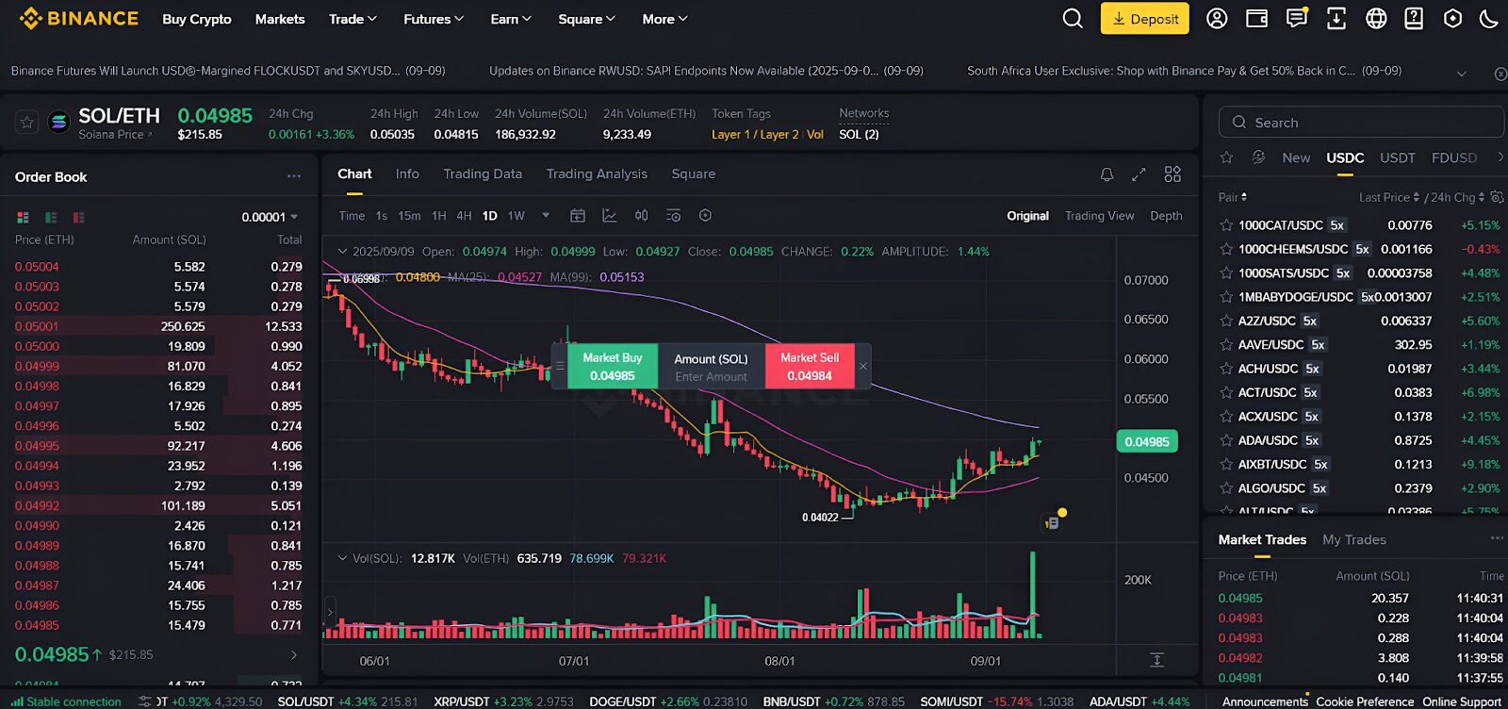Click the yellow-dot floating list icon on the chart
The width and height of the screenshot is (1508, 709).
pyautogui.click(x=1052, y=522)
